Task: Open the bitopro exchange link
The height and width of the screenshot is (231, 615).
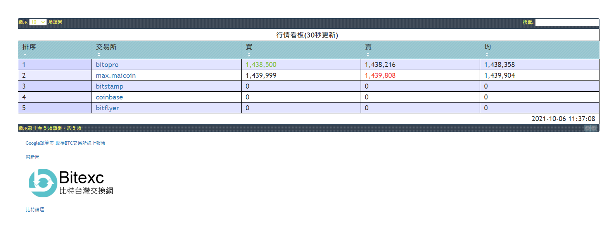Action: [x=107, y=65]
